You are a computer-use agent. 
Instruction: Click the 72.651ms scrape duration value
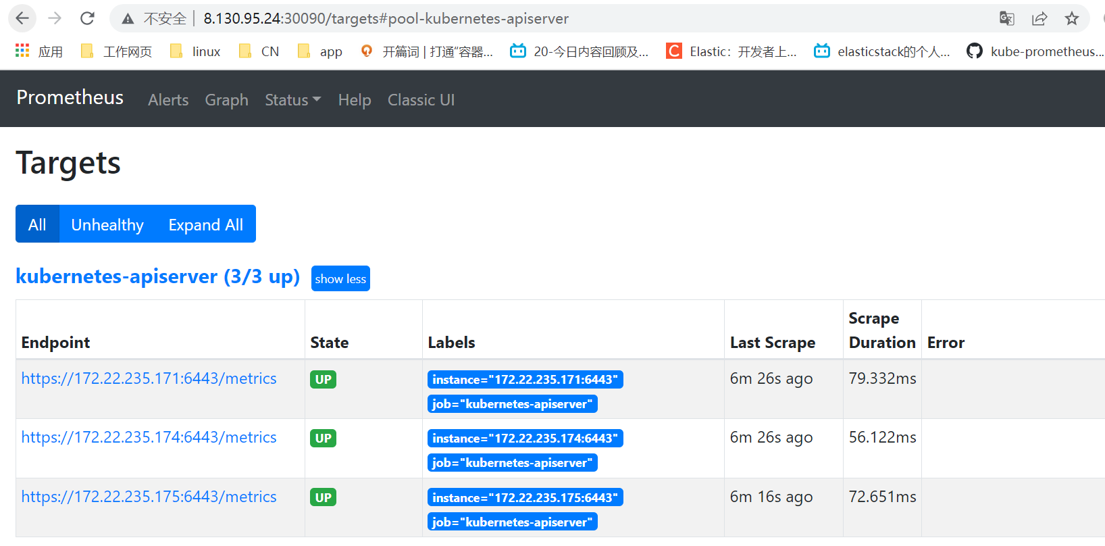(882, 497)
